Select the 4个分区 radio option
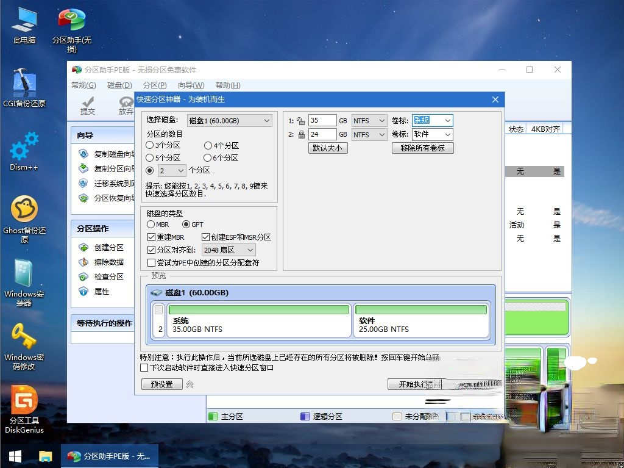Image resolution: width=624 pixels, height=468 pixels. (208, 145)
